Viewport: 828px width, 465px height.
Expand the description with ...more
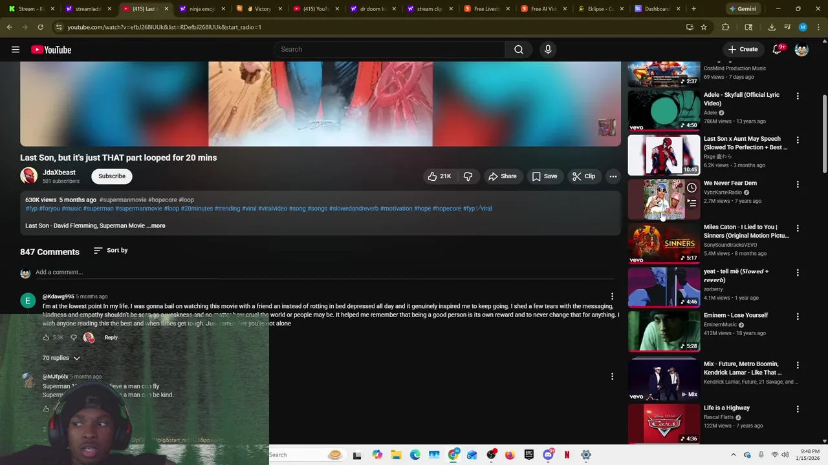click(156, 226)
